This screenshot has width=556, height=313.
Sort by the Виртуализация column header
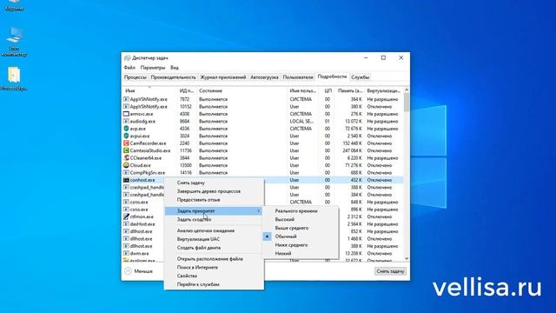(383, 90)
